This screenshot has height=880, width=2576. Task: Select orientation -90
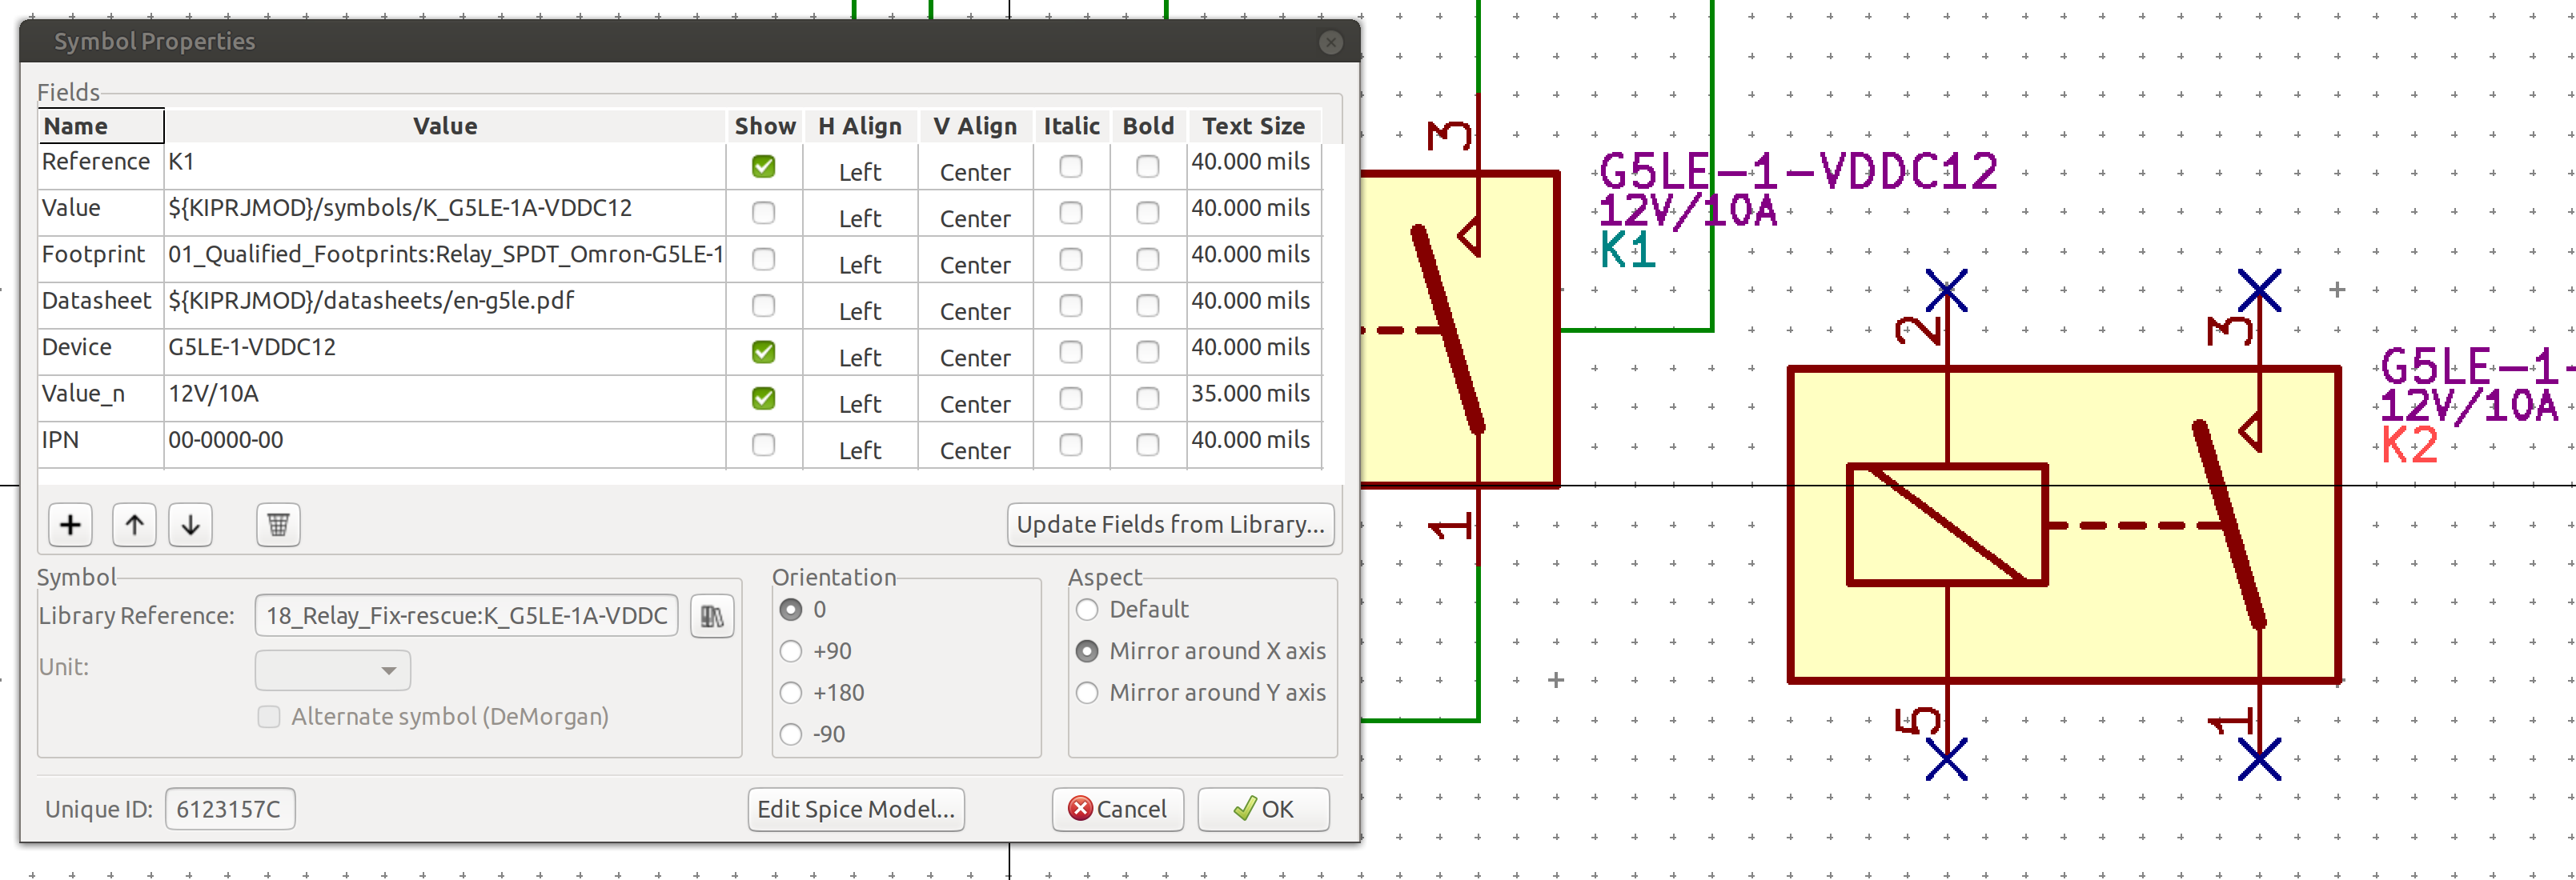(790, 734)
